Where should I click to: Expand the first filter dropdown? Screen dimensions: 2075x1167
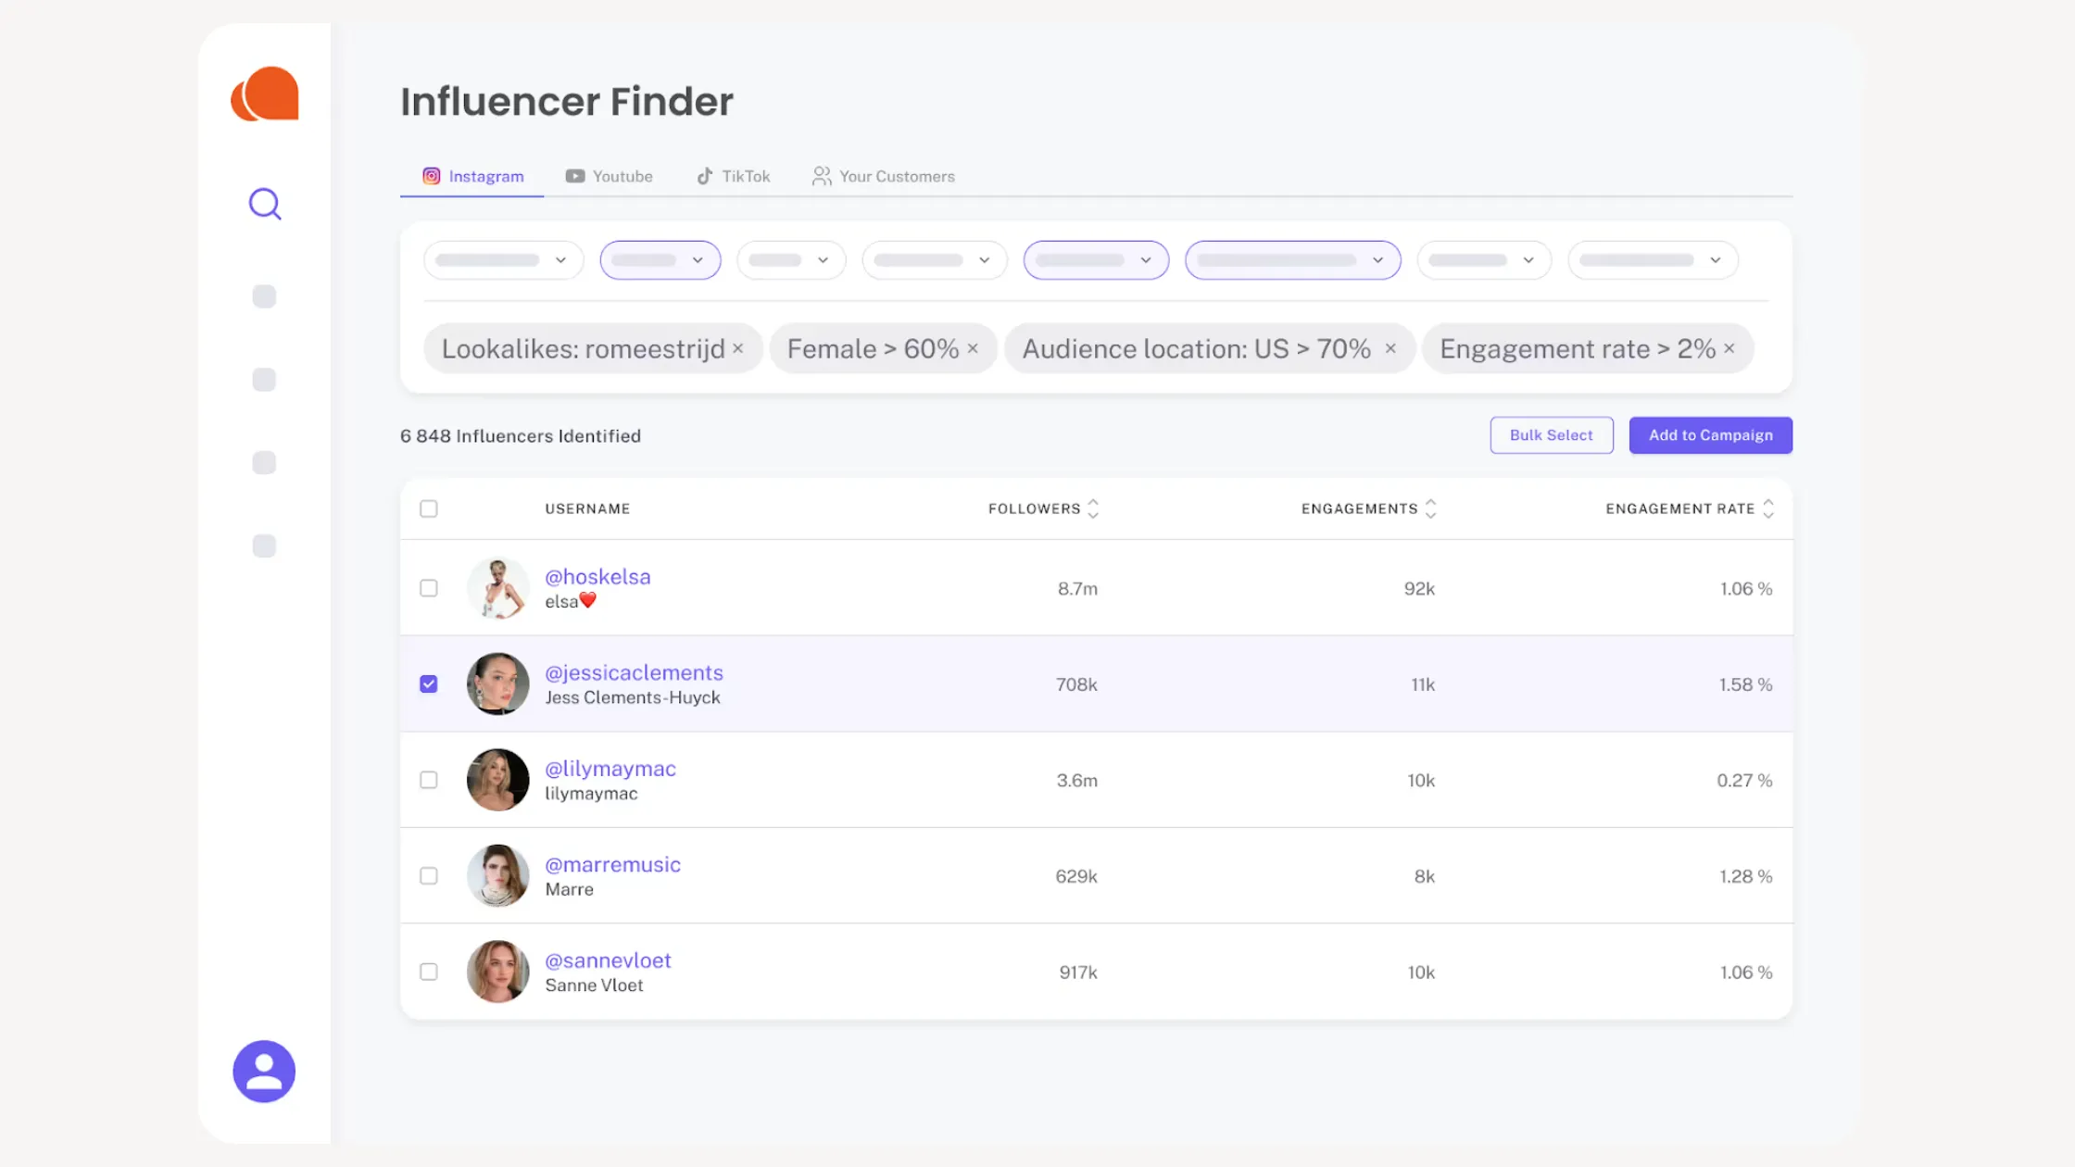pos(503,260)
